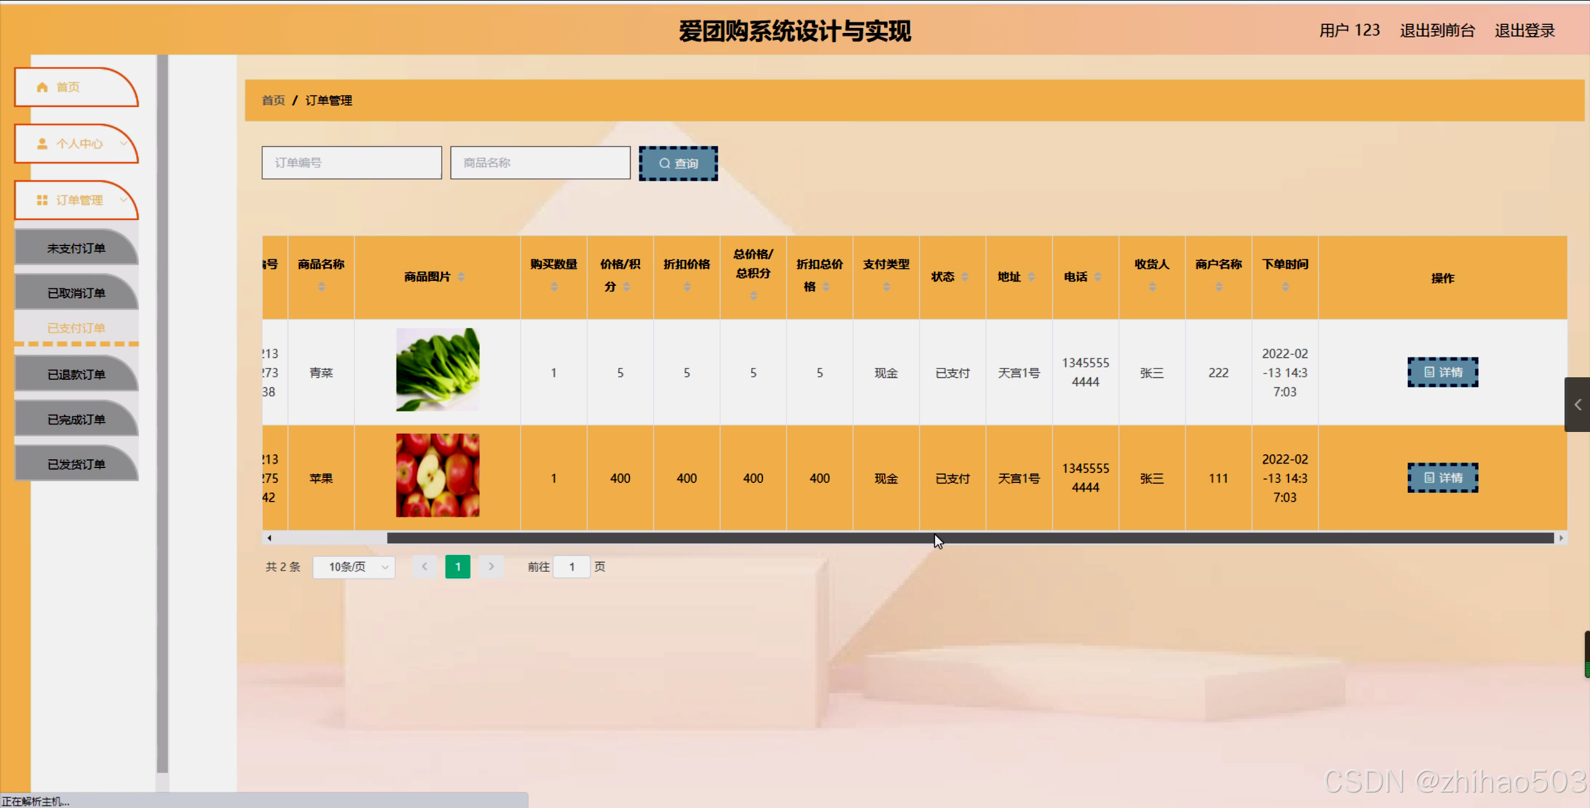Click 退出登录 link in header
Screen dimensions: 1590x808
(1524, 30)
